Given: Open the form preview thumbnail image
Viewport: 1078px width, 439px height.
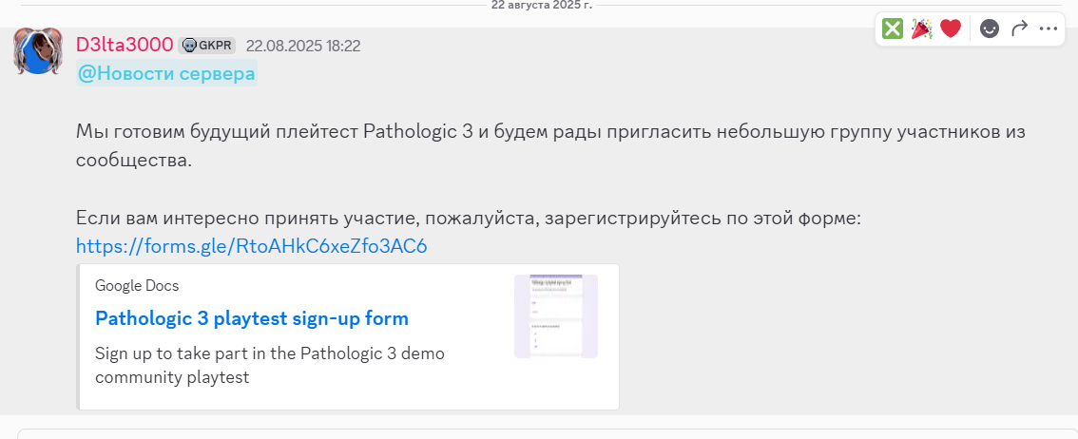Looking at the screenshot, I should pos(555,316).
